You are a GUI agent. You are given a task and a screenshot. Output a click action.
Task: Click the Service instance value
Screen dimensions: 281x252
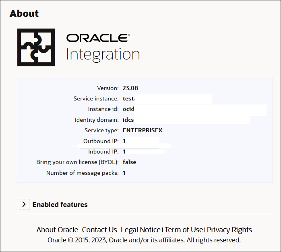tap(128, 98)
